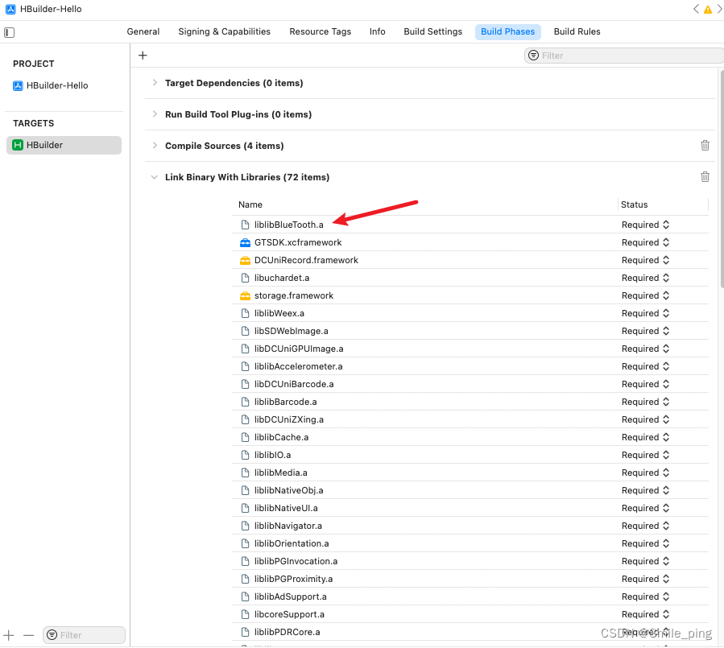
Task: Select liblibBarcode.a library row
Action: click(x=470, y=402)
